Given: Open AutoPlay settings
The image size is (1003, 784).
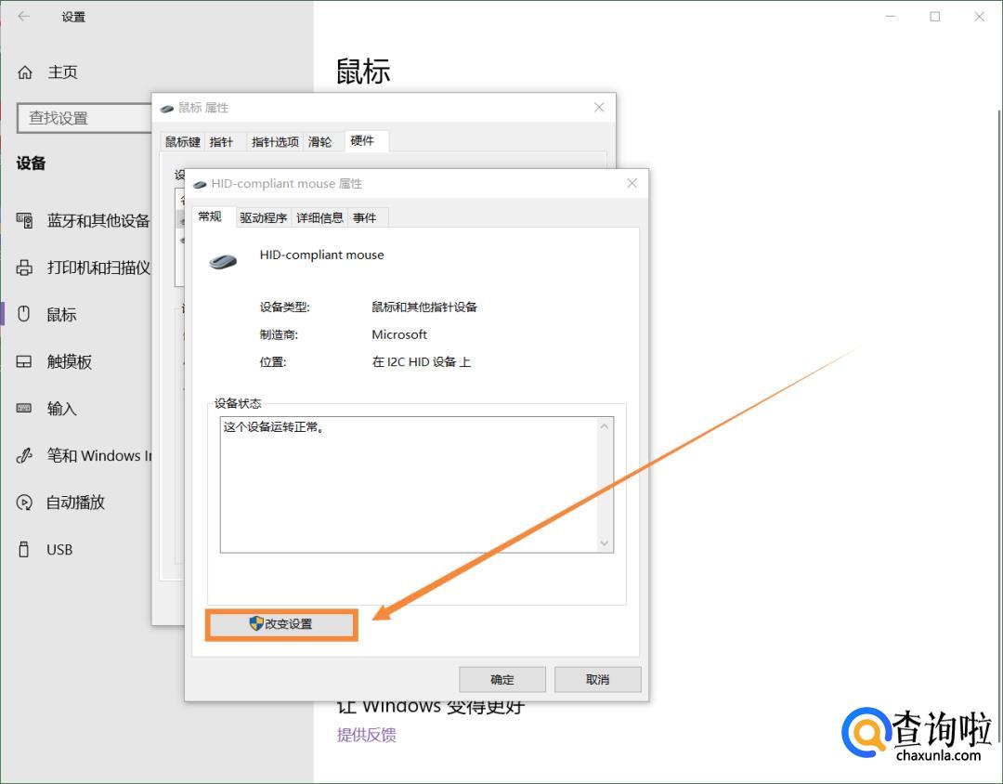Looking at the screenshot, I should pyautogui.click(x=75, y=503).
